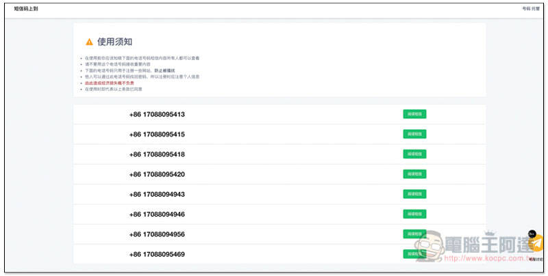Select phone number +86 17088095420
Image resolution: width=548 pixels, height=276 pixels.
coord(157,174)
